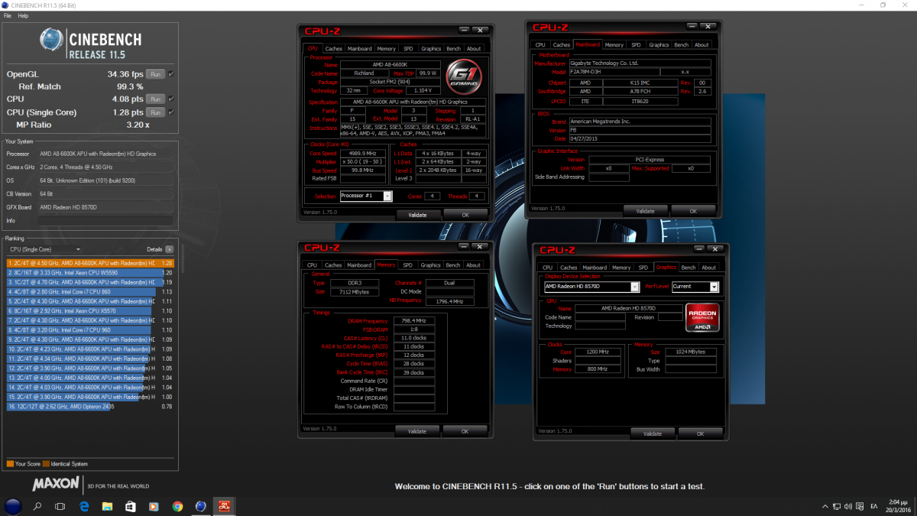917x516 pixels.
Task: Run the multi-core CPU benchmark
Action: (x=155, y=99)
